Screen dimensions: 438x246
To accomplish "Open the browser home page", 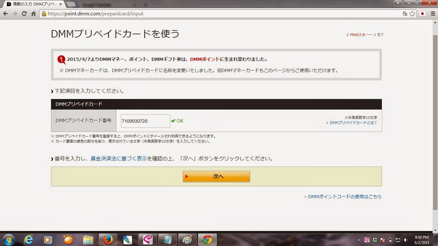I will coord(34,14).
